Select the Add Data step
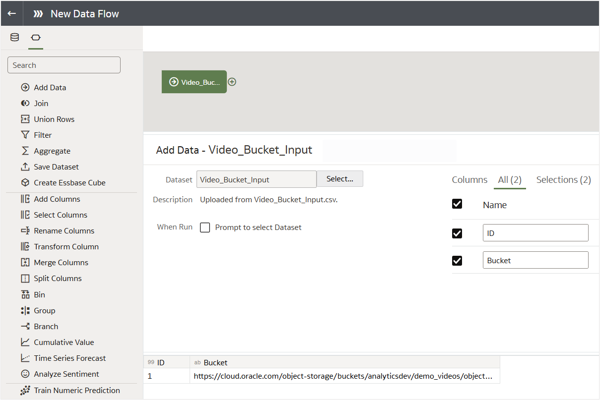 tap(50, 87)
